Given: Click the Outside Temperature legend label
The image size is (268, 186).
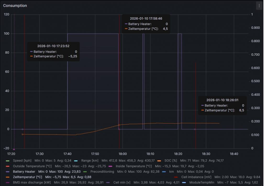Looking at the screenshot, I should 32,166.
